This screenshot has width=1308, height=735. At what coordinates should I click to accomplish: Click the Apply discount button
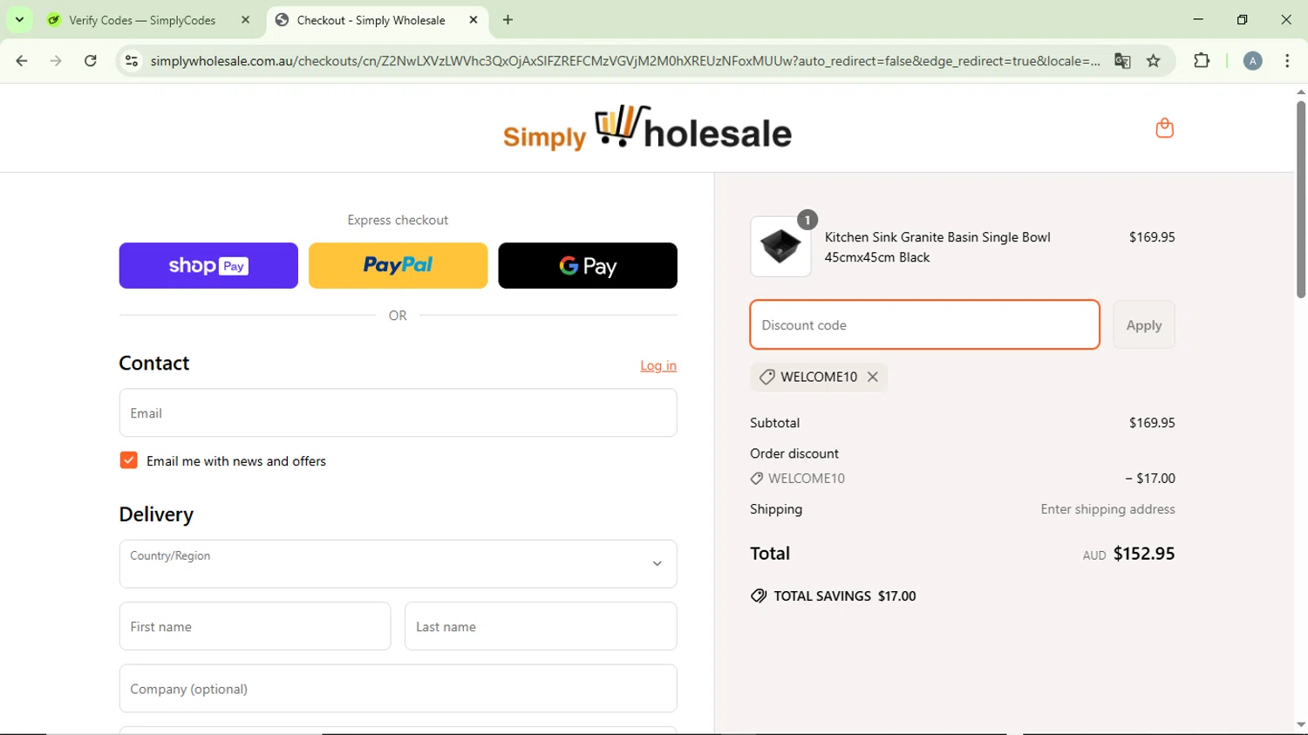1144,324
